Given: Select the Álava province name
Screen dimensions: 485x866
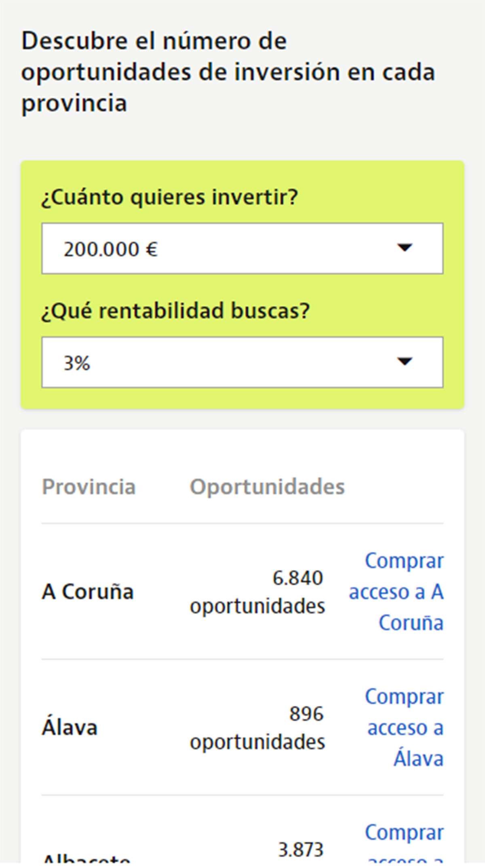Looking at the screenshot, I should [x=70, y=728].
